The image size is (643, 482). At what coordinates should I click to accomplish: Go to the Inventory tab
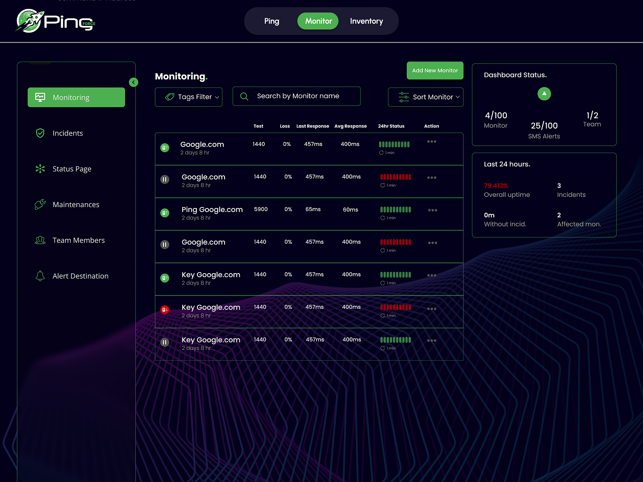[x=367, y=21]
